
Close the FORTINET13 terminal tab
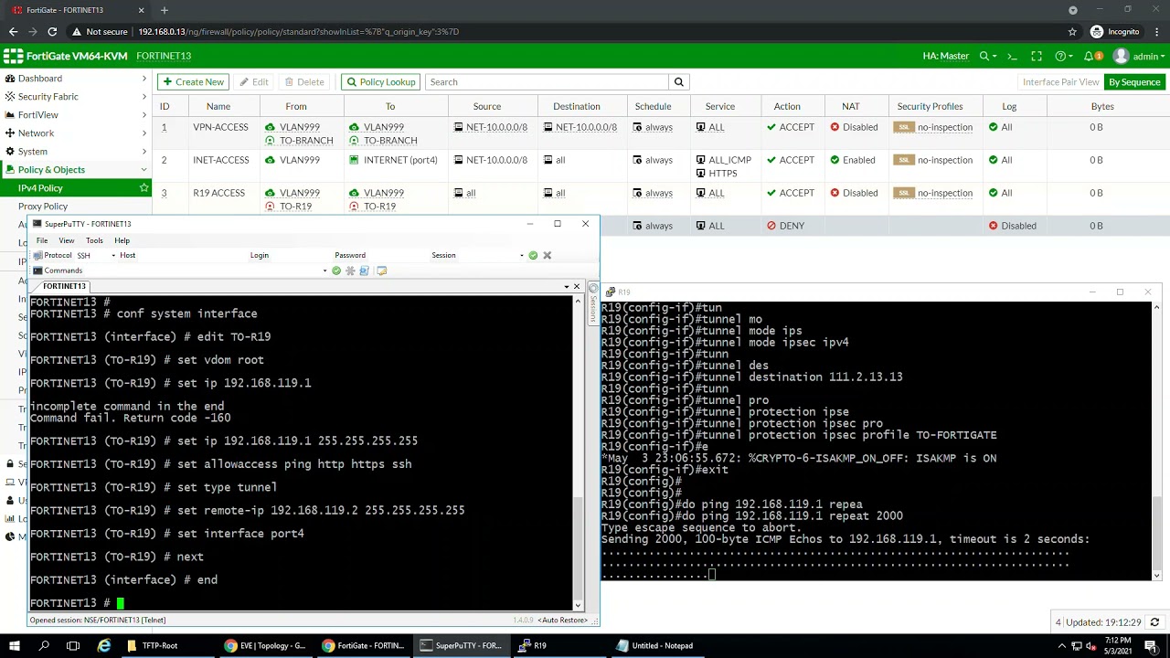click(577, 286)
